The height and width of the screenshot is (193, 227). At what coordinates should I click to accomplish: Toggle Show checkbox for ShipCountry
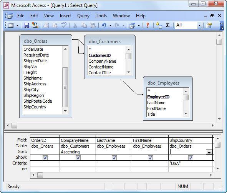pyautogui.click(x=191, y=158)
